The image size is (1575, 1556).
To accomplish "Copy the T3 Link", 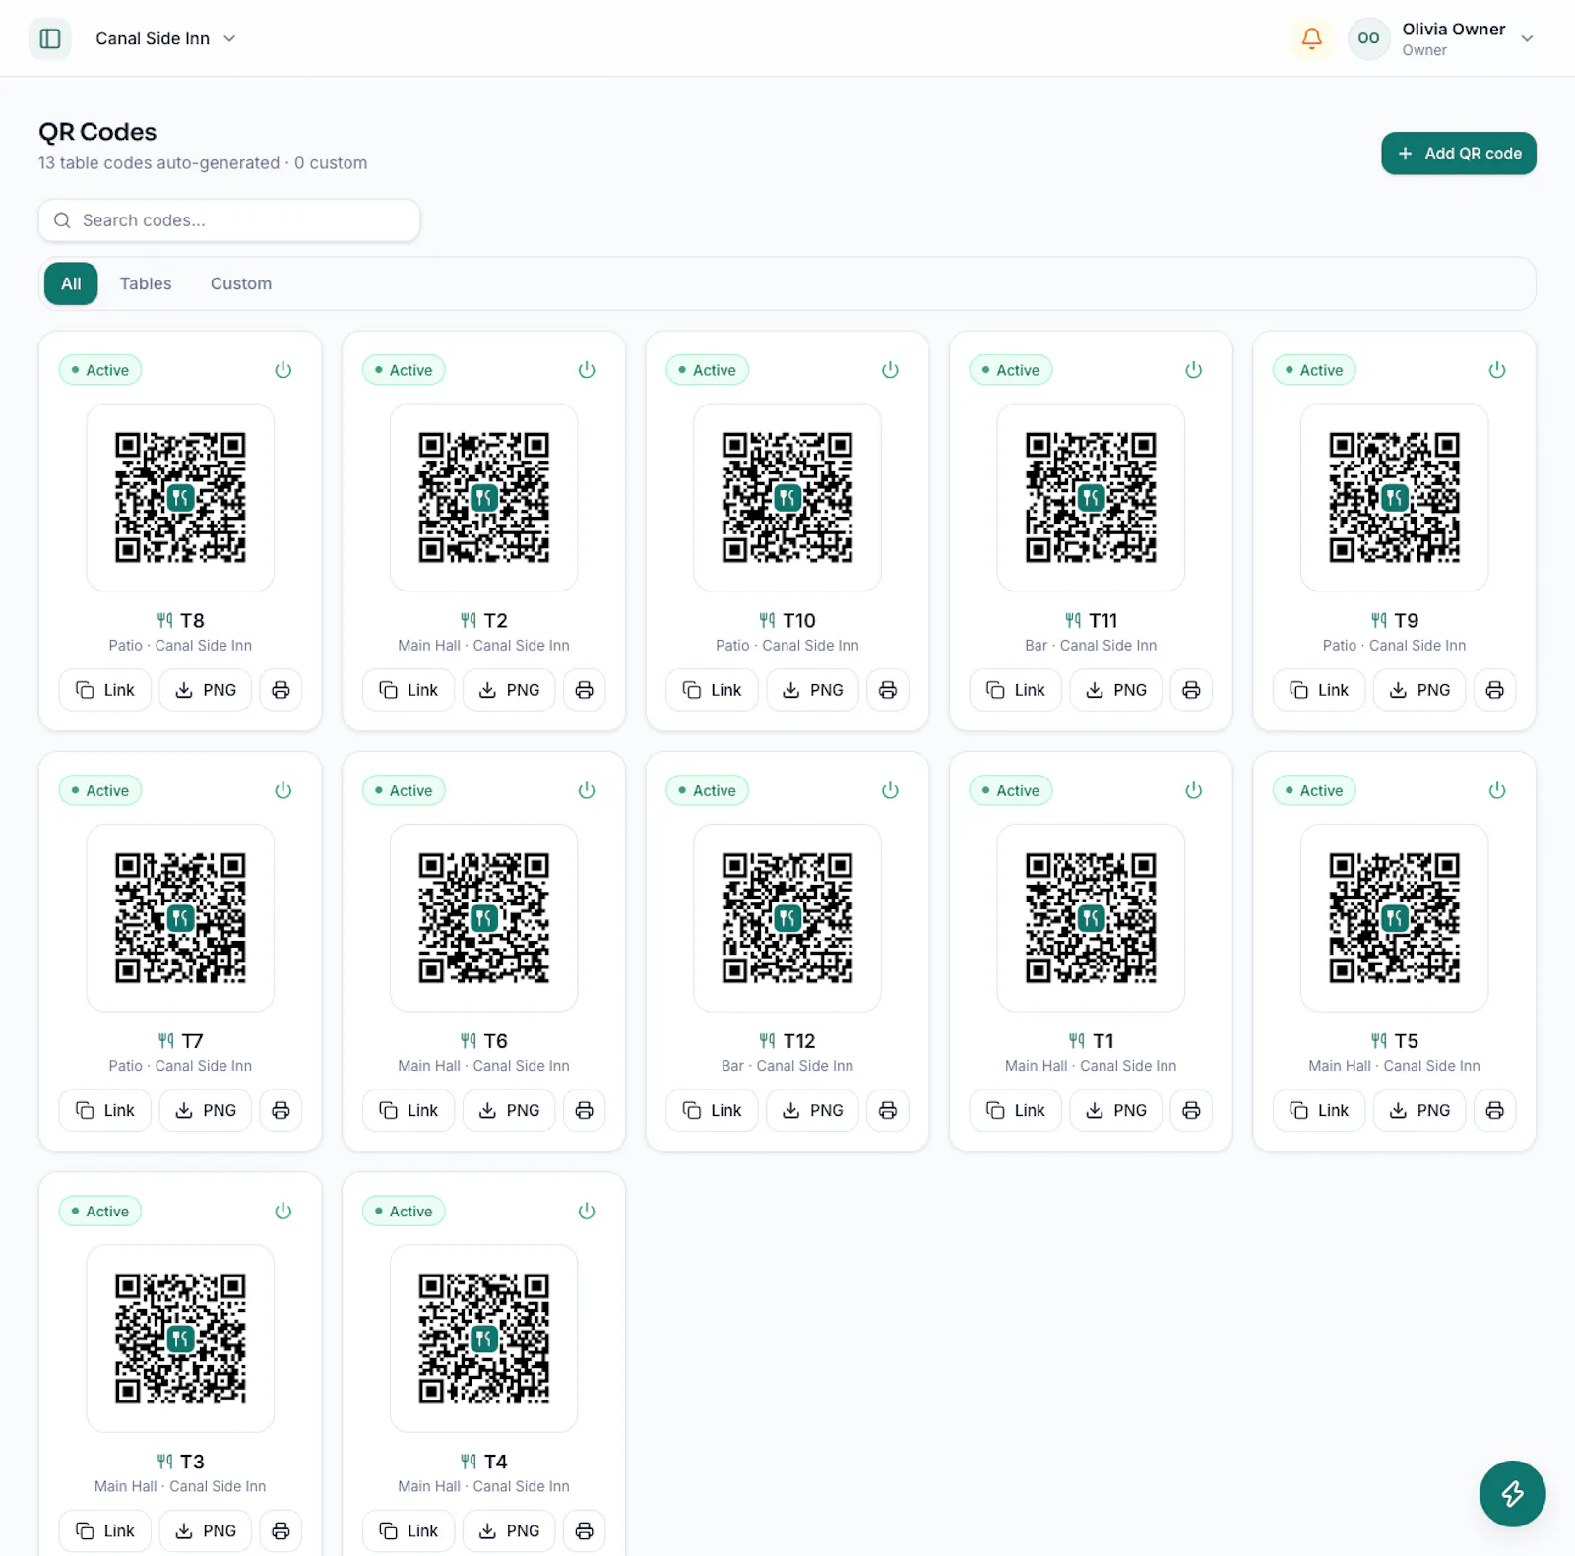I will click(105, 1530).
